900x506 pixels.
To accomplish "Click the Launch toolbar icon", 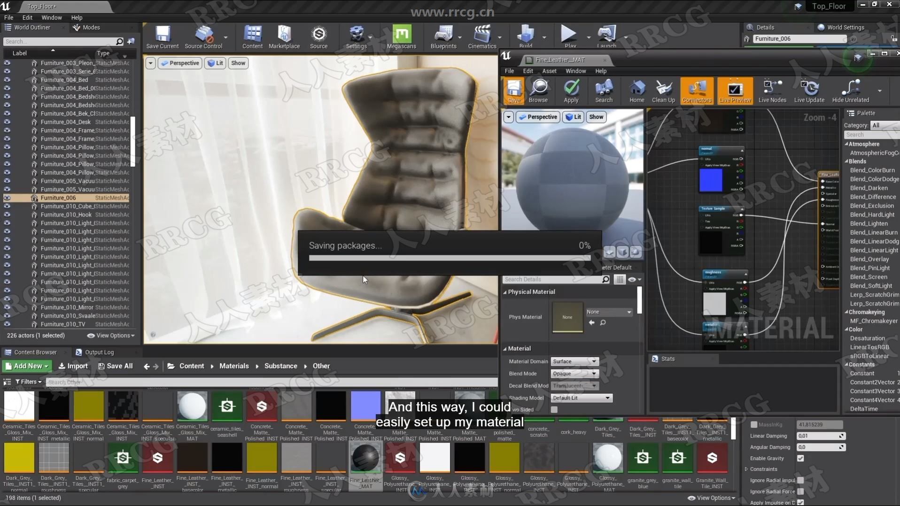I will pos(606,37).
